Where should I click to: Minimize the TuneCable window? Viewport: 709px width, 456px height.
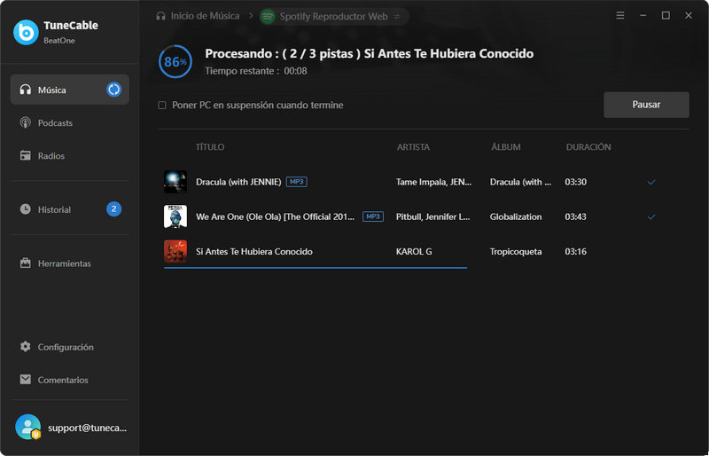coord(643,15)
